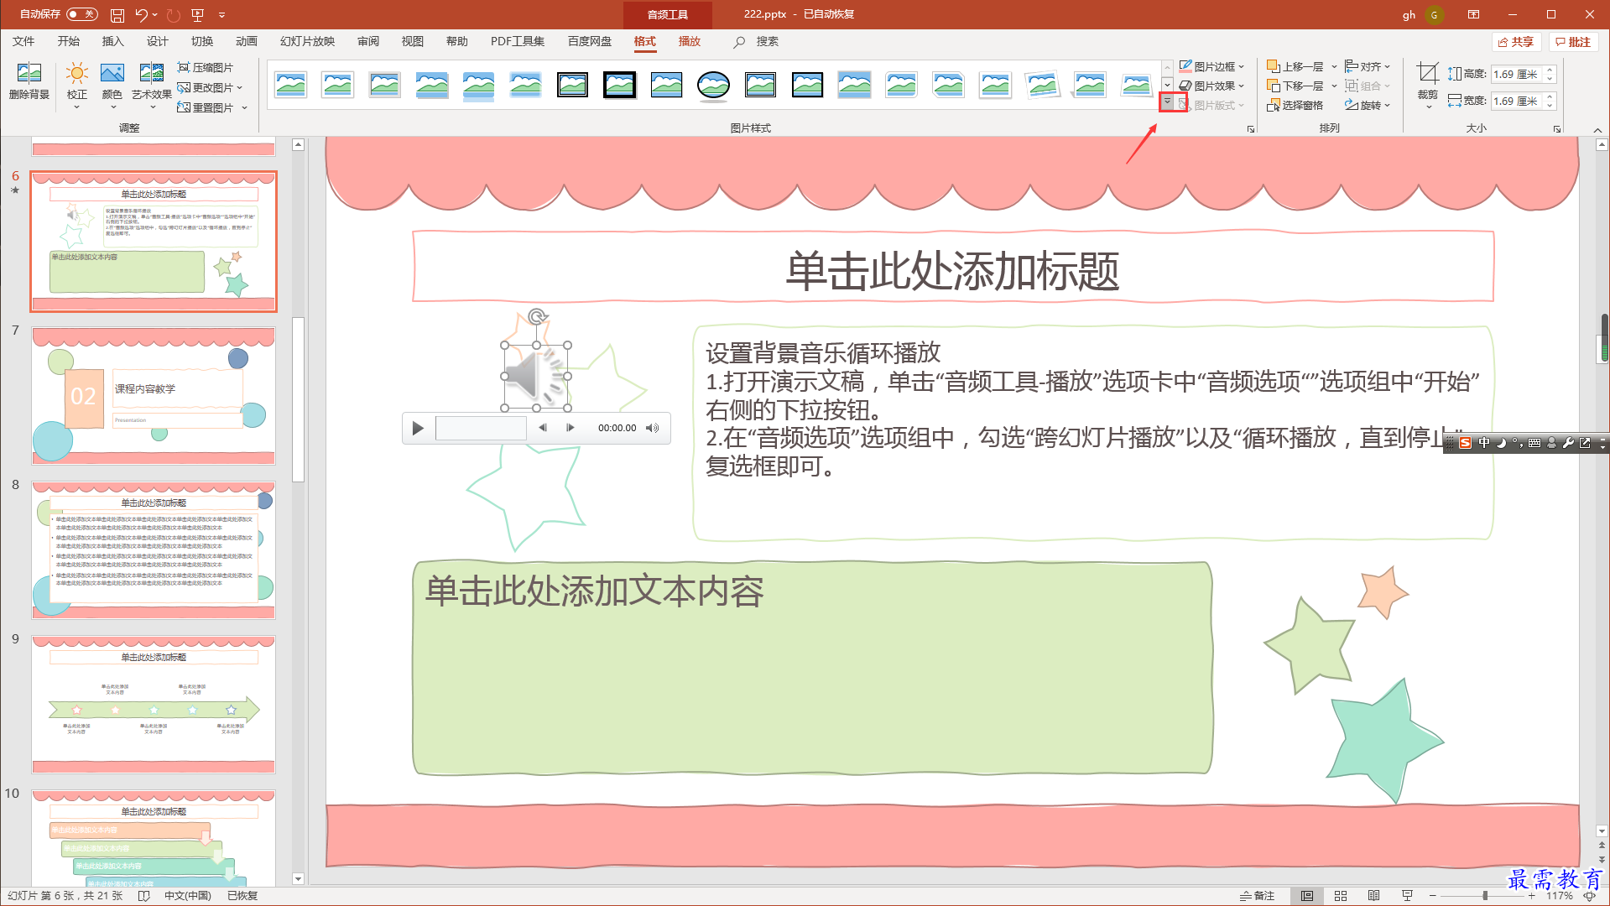The height and width of the screenshot is (906, 1610).
Task: Select slide 9 thumbnail
Action: pos(154,705)
